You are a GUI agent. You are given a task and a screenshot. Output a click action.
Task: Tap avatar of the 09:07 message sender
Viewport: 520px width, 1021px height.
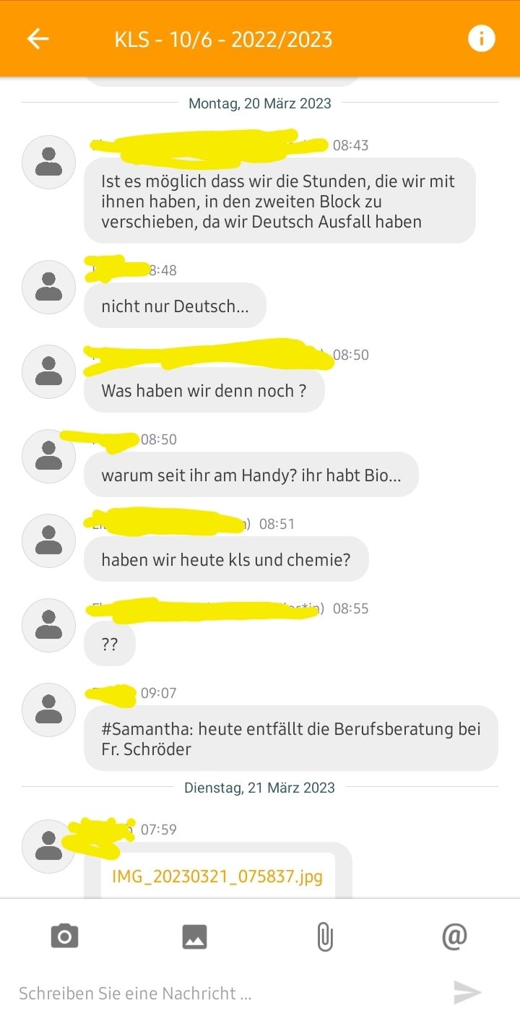48,710
